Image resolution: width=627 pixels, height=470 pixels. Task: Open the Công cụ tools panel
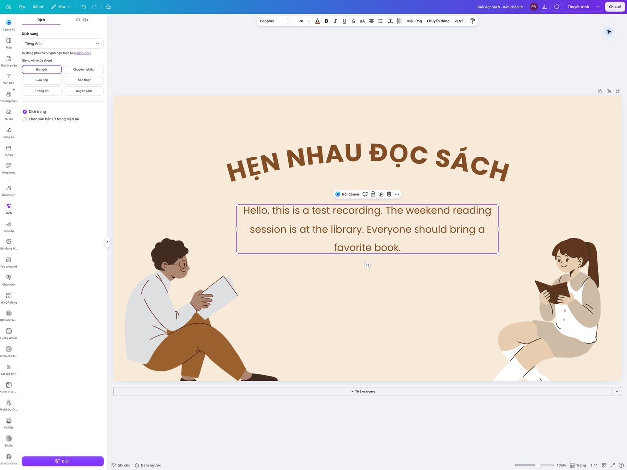coord(9,133)
